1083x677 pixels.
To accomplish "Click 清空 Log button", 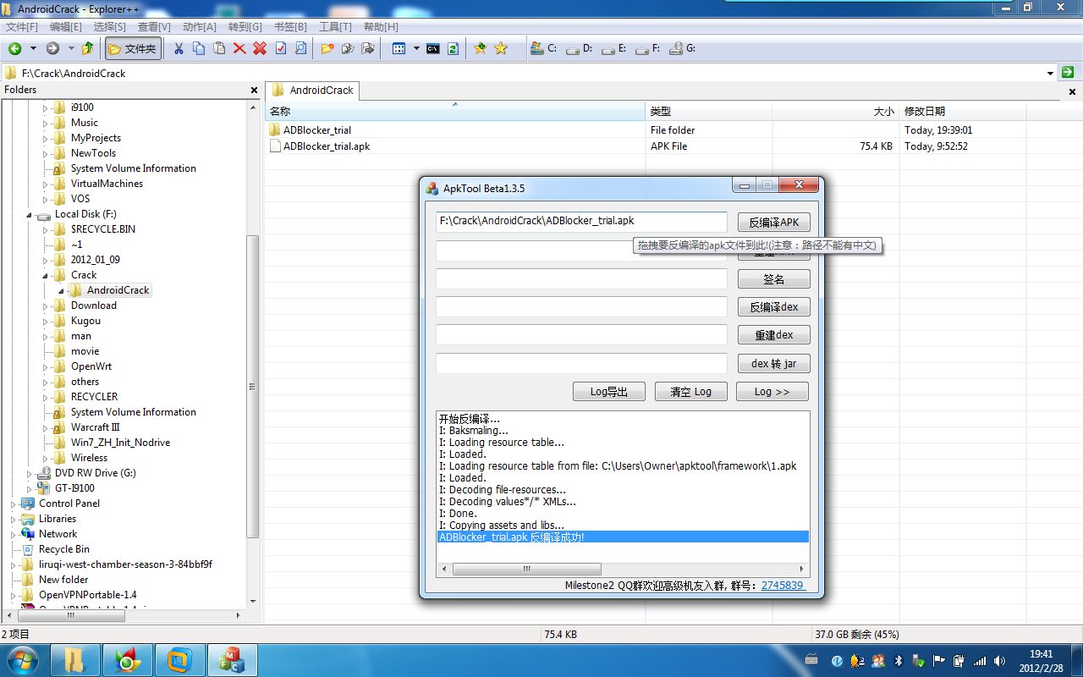I will [x=690, y=392].
